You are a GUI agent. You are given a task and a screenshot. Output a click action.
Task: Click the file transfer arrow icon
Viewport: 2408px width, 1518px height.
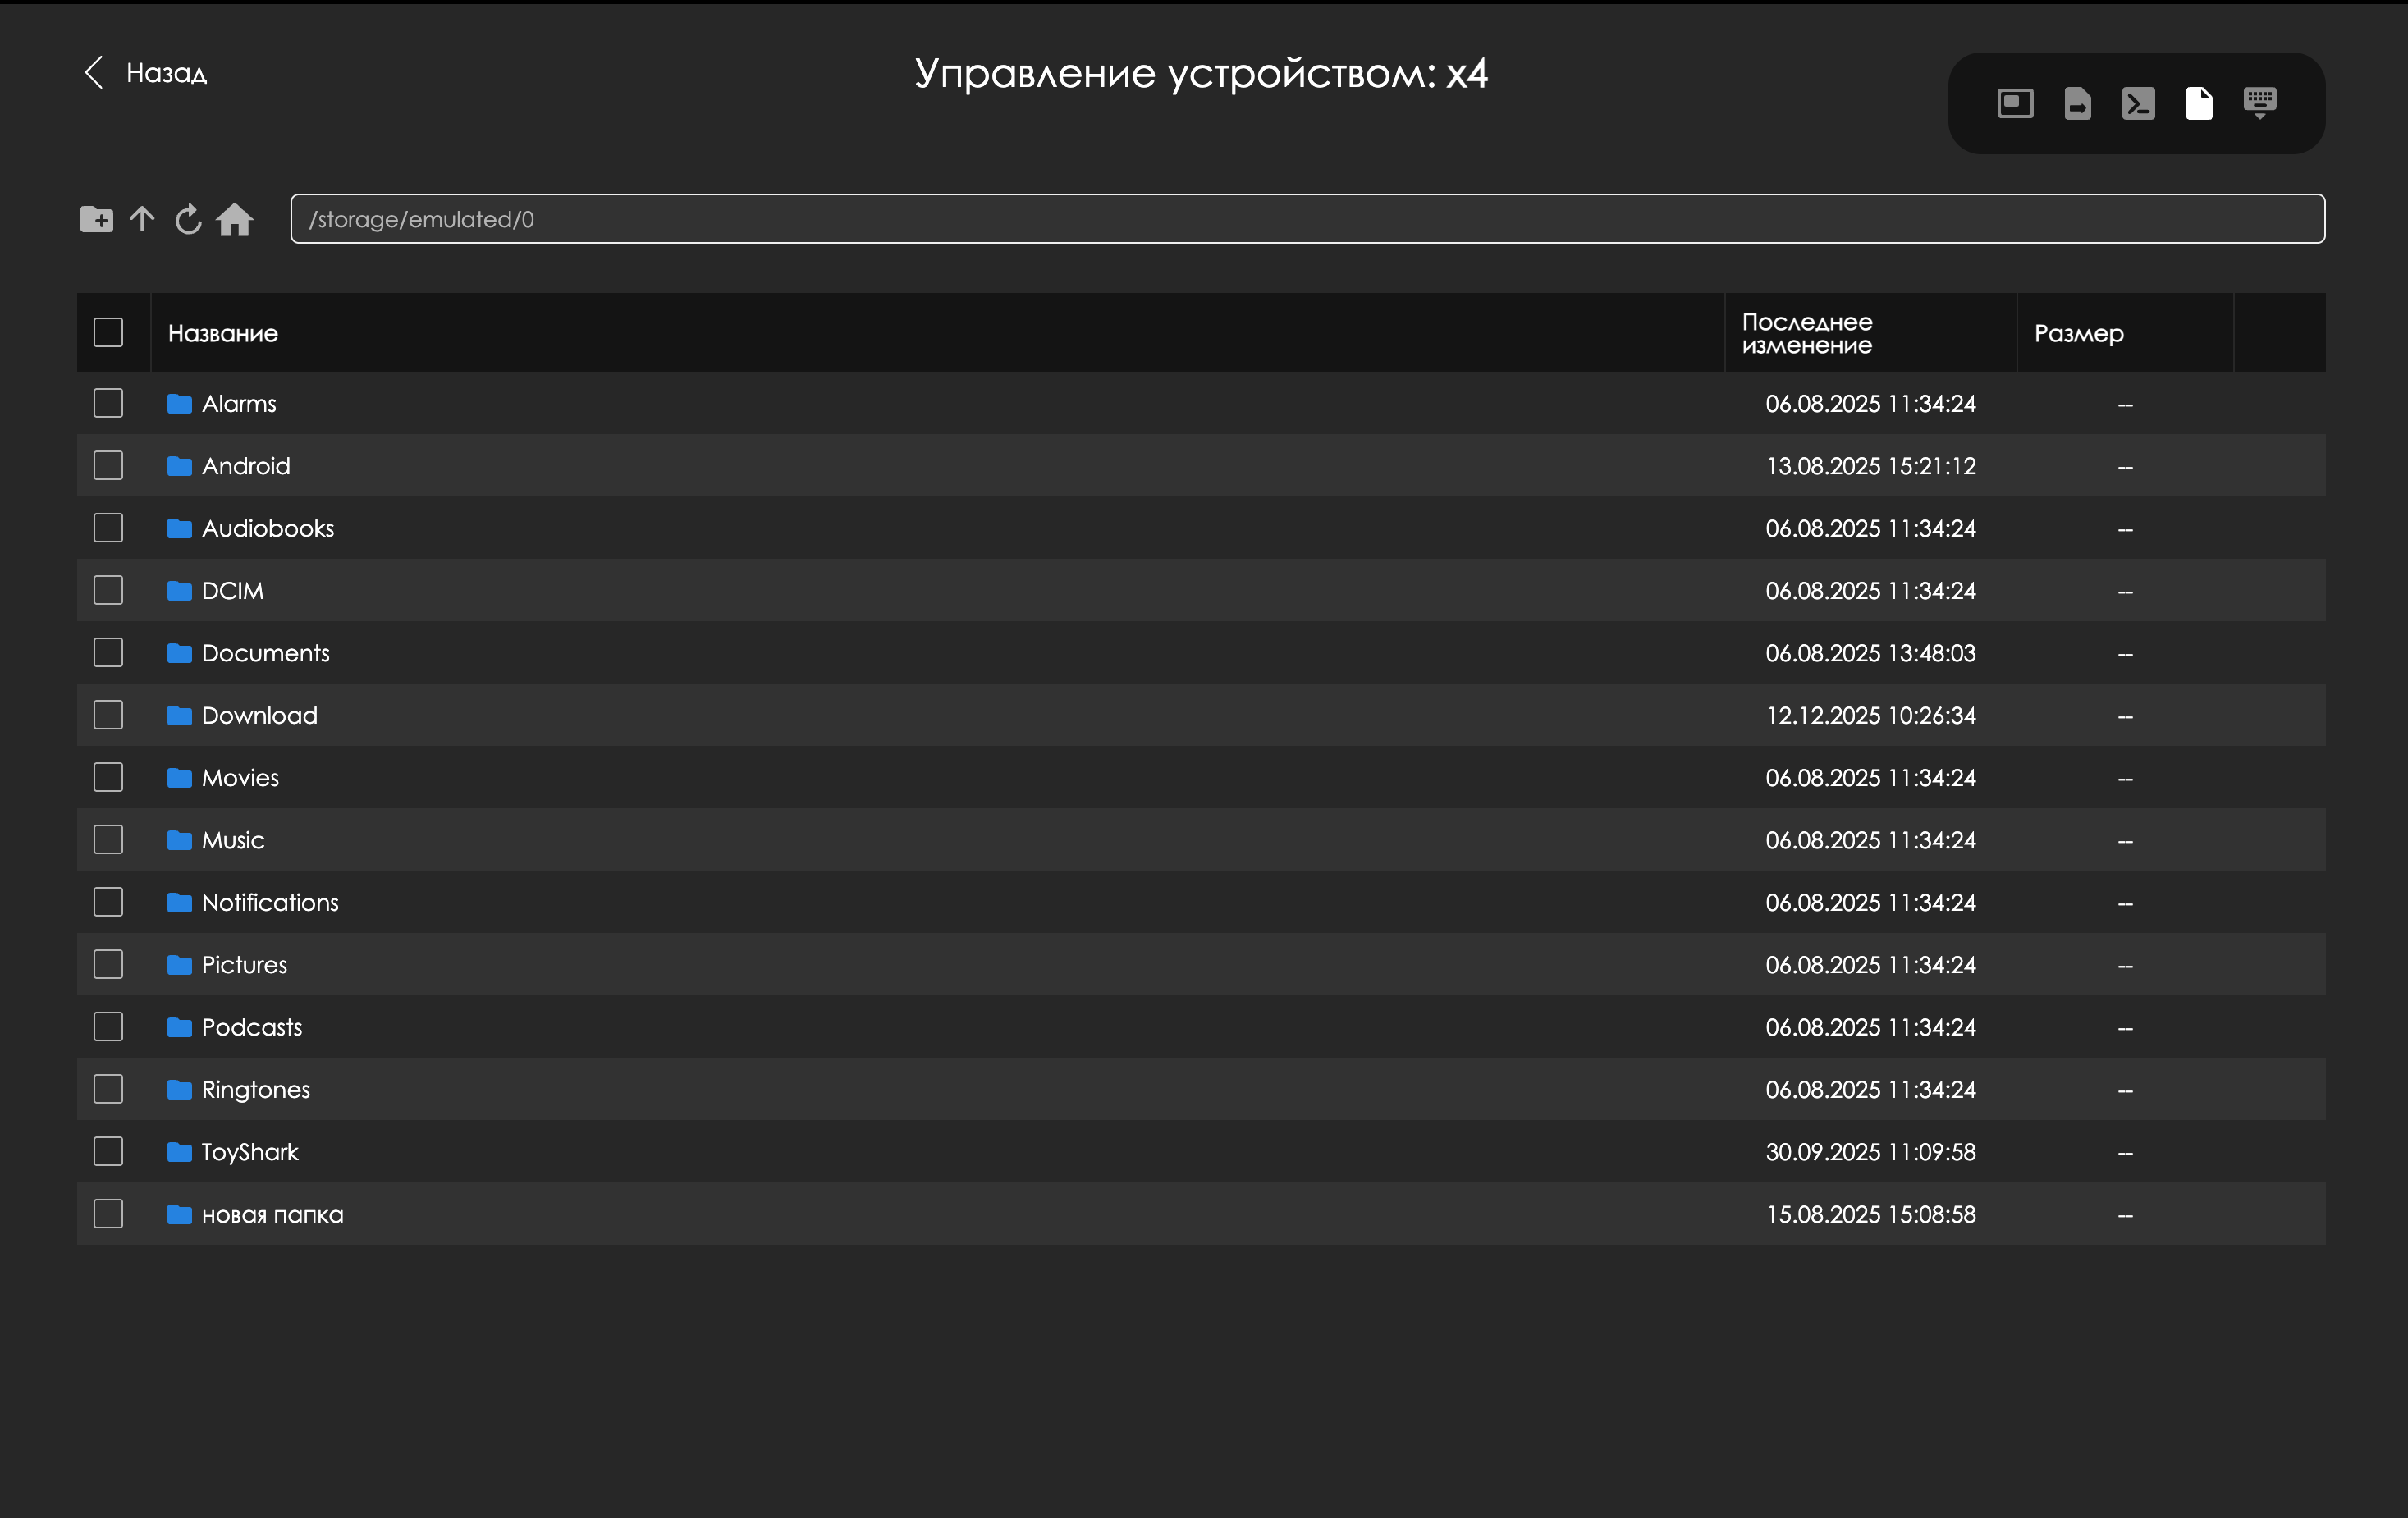coord(2077,103)
